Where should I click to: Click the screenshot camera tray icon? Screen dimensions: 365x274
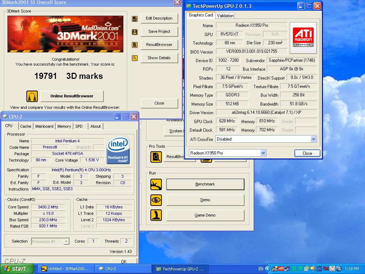click(x=274, y=269)
